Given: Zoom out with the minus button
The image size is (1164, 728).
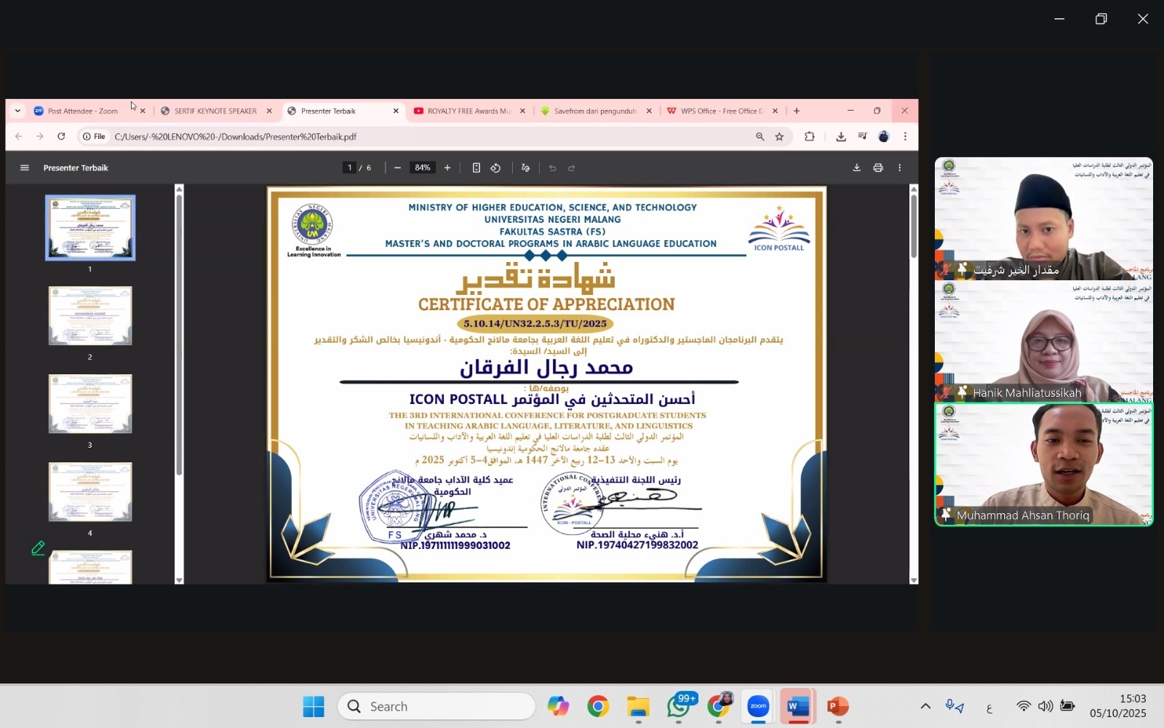Looking at the screenshot, I should [397, 168].
